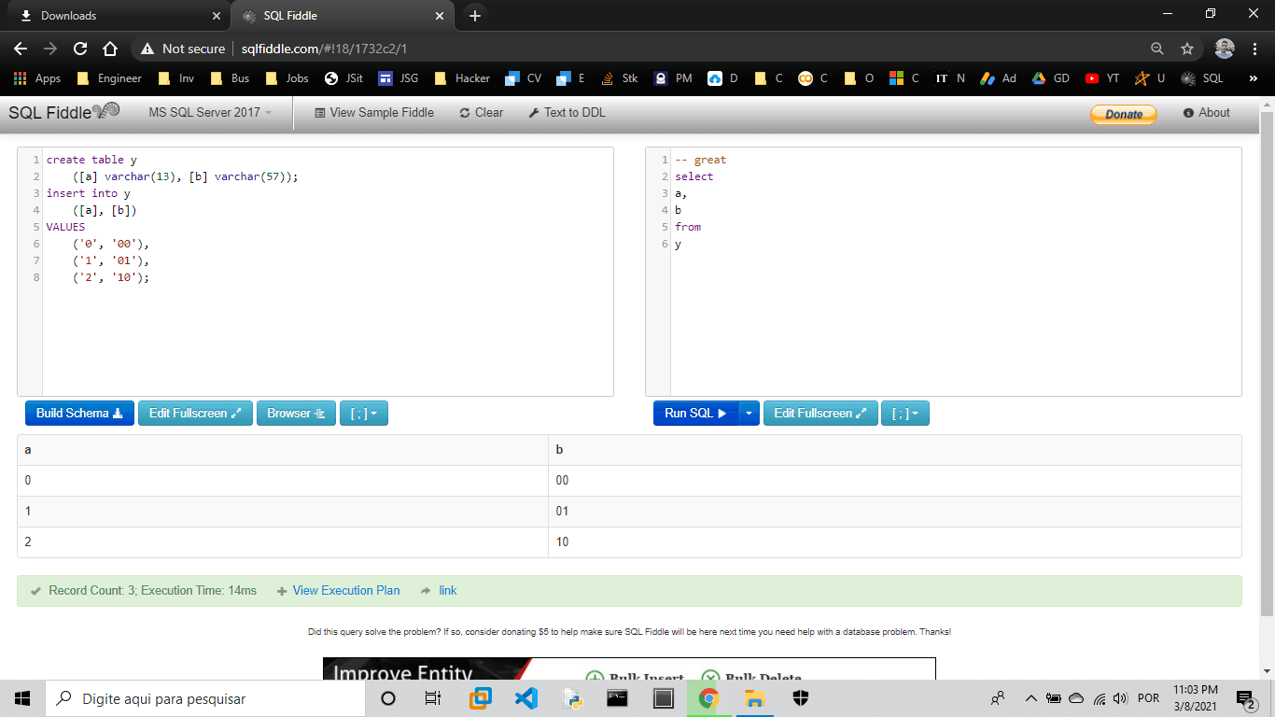Bookmark this page with the star icon

(1187, 49)
